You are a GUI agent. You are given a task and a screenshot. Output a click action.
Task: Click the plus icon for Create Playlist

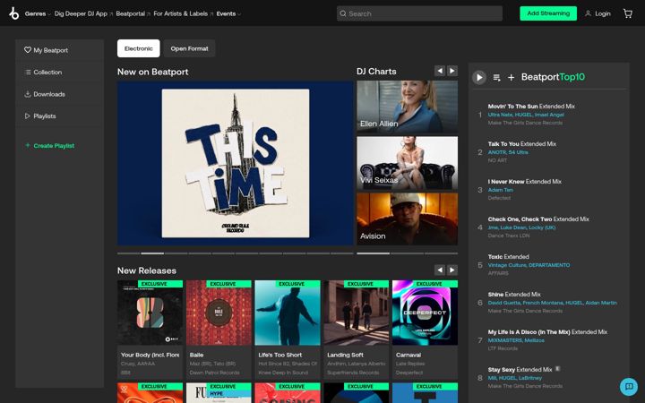pos(28,146)
